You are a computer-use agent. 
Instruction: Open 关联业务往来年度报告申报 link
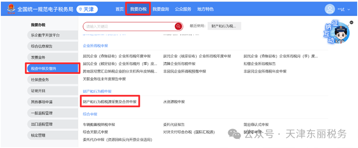point(104,79)
